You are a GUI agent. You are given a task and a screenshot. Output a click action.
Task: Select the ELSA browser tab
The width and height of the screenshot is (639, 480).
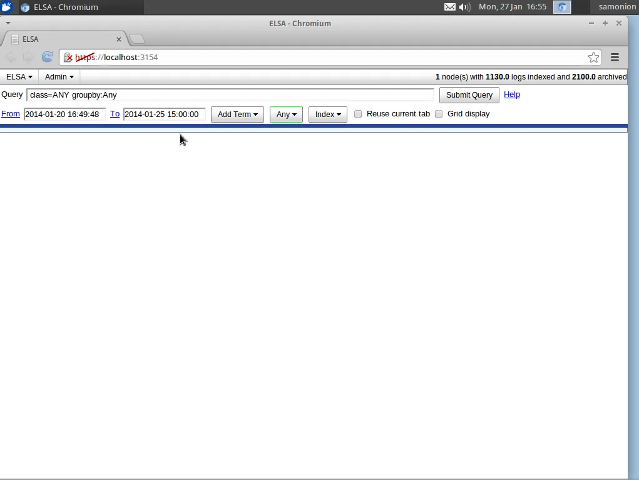[65, 39]
